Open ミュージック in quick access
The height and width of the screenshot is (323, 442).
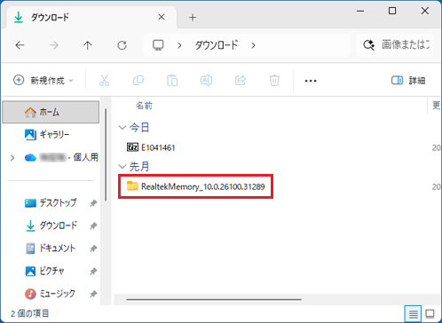click(50, 294)
